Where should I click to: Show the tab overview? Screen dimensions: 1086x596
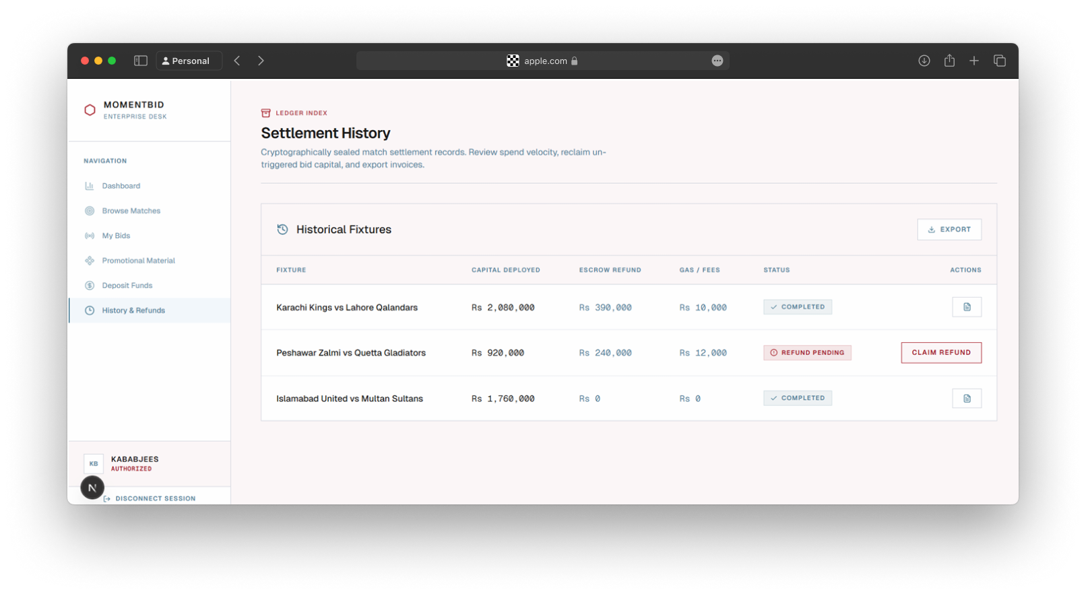(1000, 61)
